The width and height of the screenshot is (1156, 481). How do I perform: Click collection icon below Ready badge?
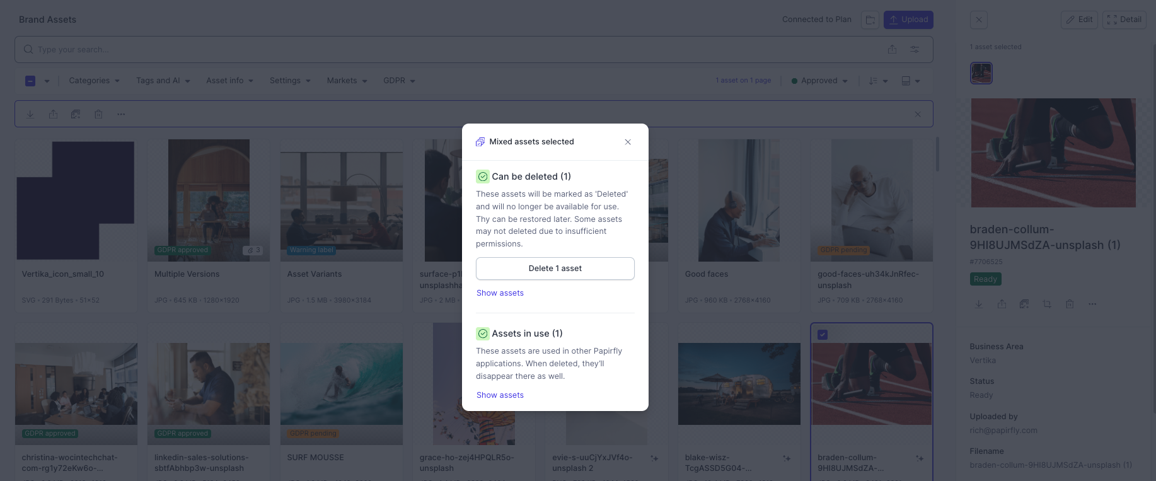tap(1024, 304)
